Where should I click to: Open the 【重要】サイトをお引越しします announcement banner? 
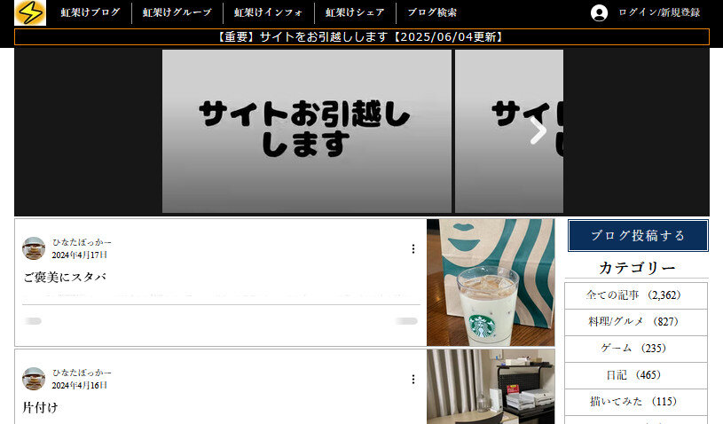362,37
